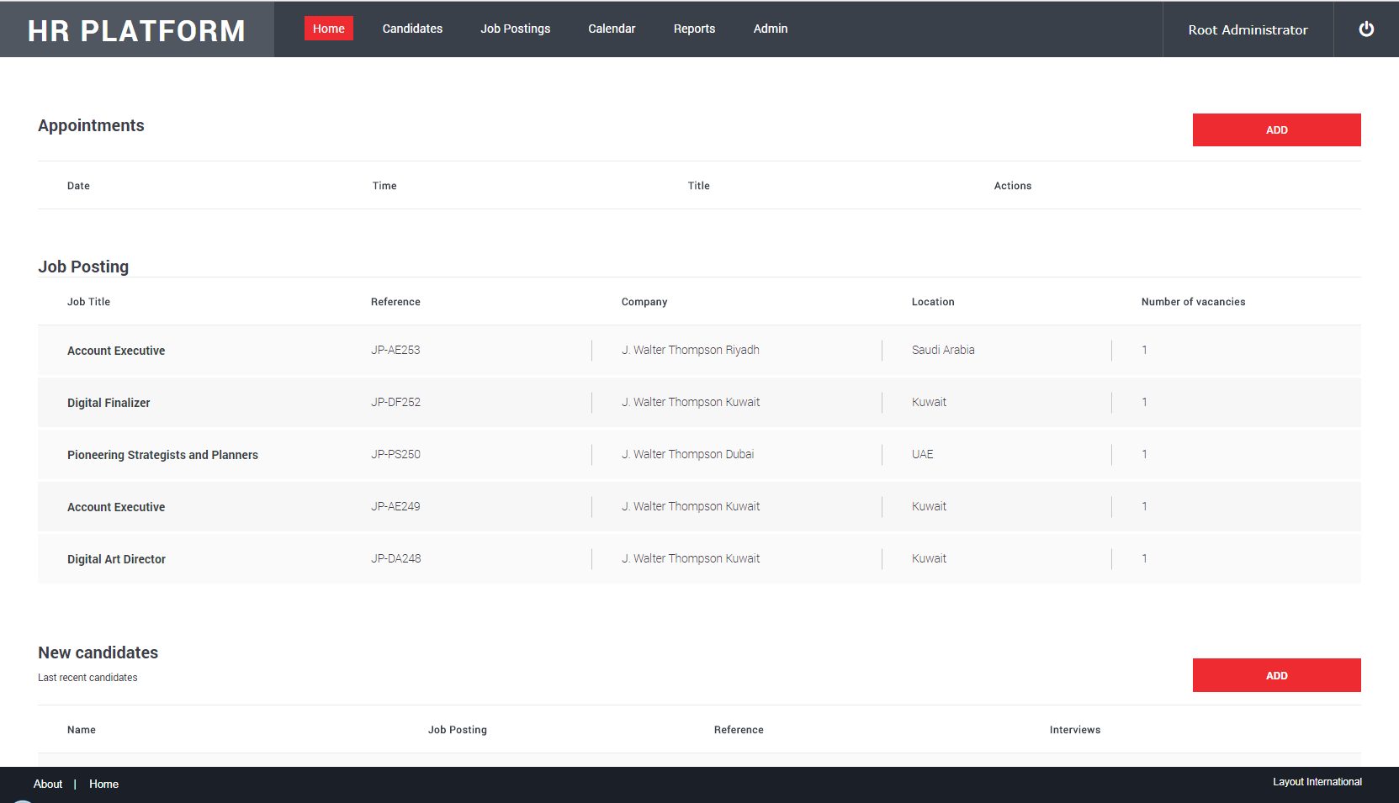
Task: Open Layout International footer link
Action: (1317, 782)
